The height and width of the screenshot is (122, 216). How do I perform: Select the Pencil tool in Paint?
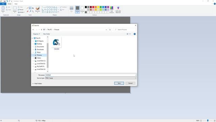point(27,8)
